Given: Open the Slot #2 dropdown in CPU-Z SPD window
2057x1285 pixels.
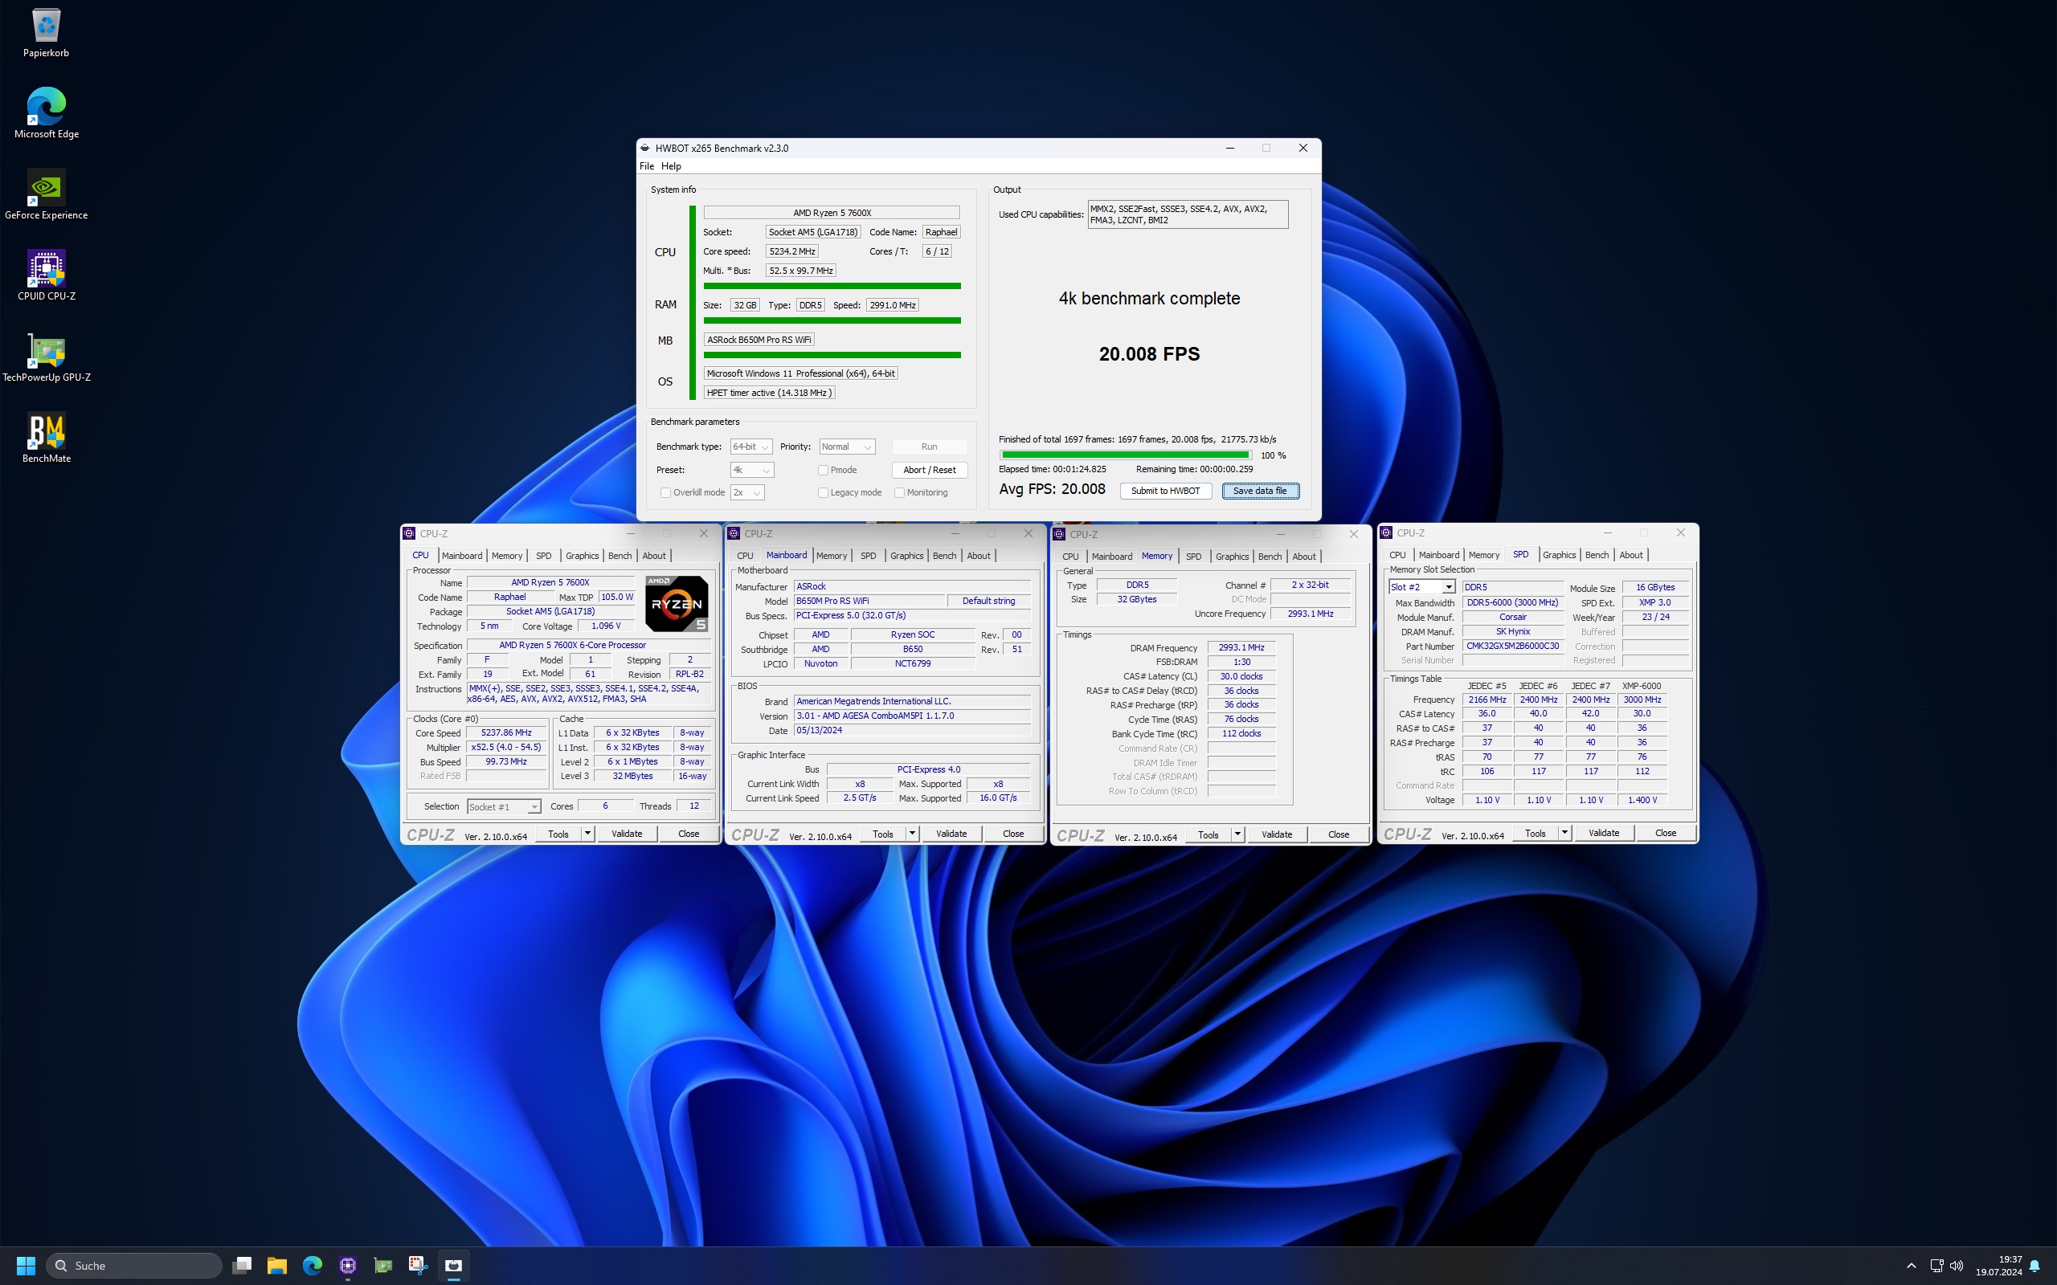Looking at the screenshot, I should tap(1421, 587).
